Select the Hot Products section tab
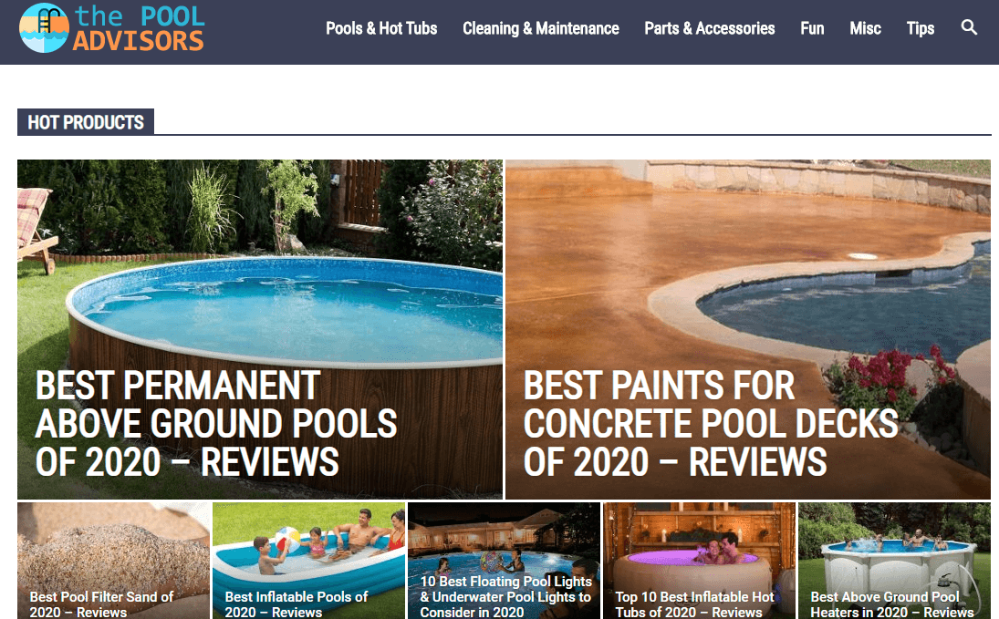 coord(86,122)
